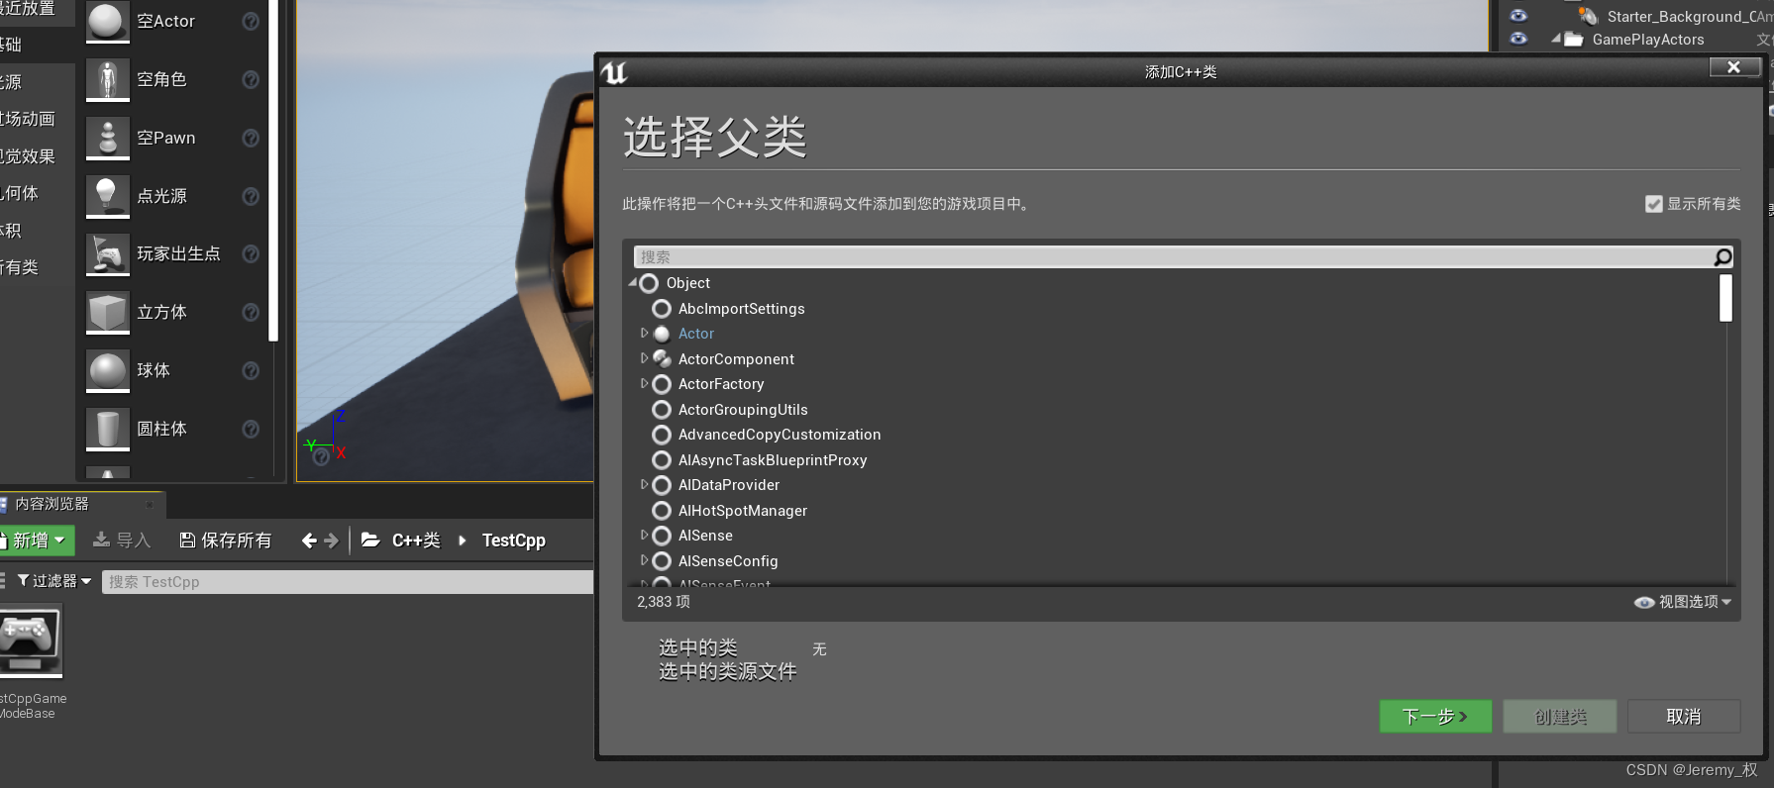Click the 取消 button
Image resolution: width=1774 pixels, height=788 pixels.
(1683, 717)
